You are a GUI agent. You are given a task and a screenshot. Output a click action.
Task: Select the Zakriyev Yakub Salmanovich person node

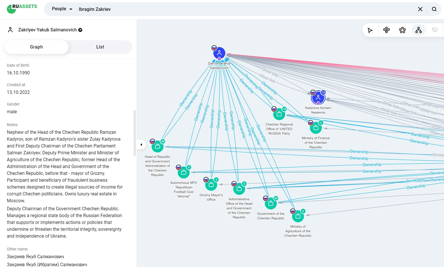[x=219, y=53]
